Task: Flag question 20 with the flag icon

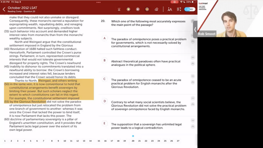Action: pos(193,21)
